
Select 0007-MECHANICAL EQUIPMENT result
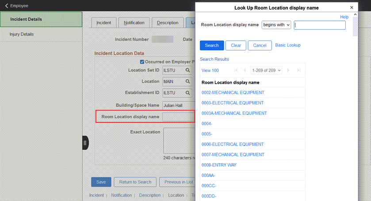click(x=233, y=155)
